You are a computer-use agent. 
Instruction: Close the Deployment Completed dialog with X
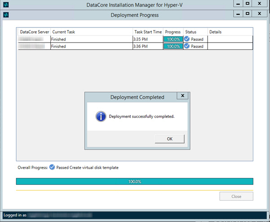coord(182,96)
